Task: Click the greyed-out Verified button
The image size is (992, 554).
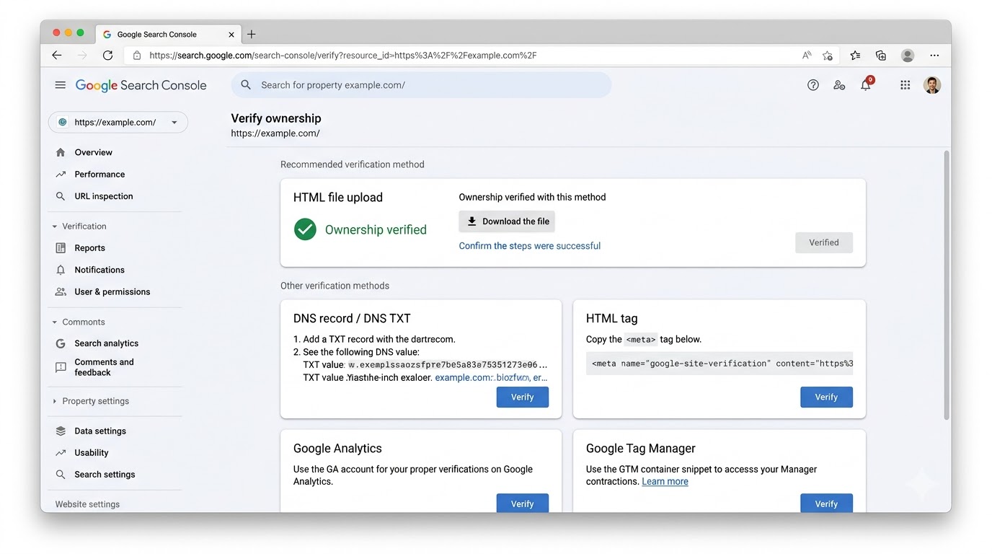Action: [x=824, y=242]
